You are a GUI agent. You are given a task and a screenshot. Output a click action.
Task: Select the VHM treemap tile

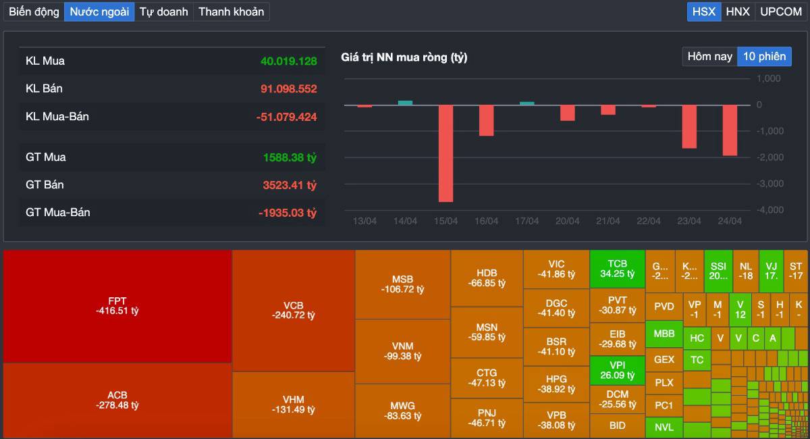pos(294,404)
